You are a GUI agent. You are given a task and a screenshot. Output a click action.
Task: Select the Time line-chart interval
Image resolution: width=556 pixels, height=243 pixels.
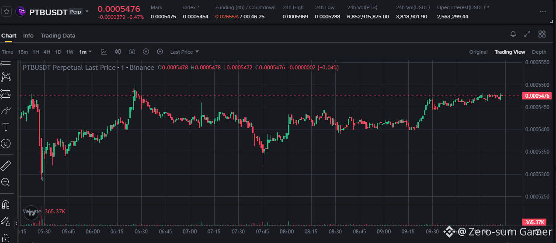(x=7, y=52)
